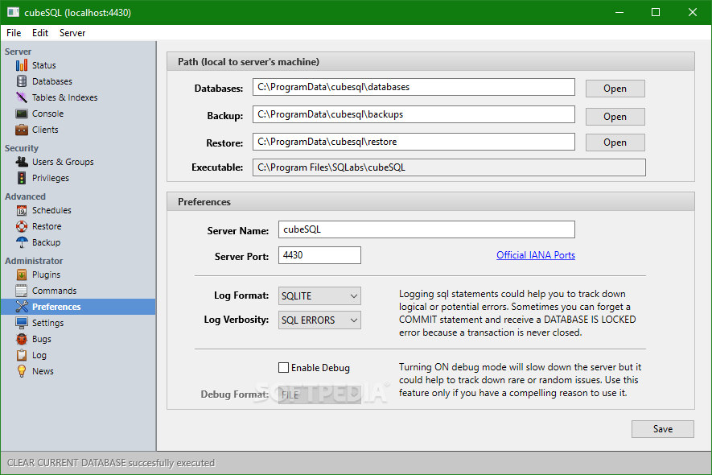
Task: Select Settings label in sidebar
Action: click(x=47, y=323)
